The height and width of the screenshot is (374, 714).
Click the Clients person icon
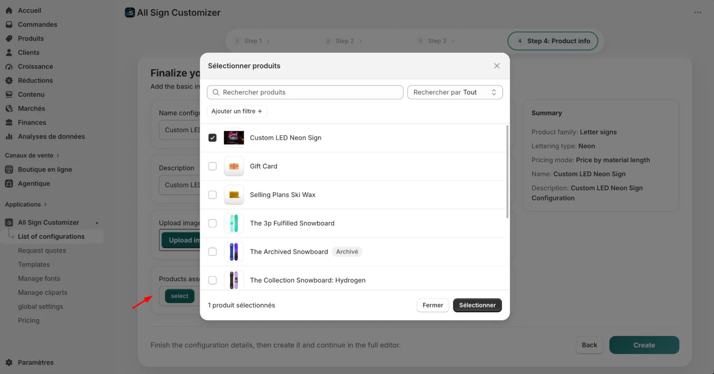tap(9, 53)
